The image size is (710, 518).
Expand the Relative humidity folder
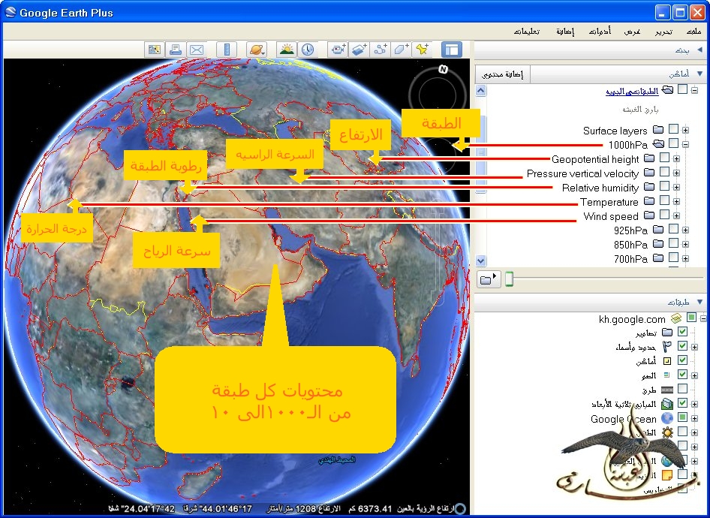pyautogui.click(x=676, y=187)
